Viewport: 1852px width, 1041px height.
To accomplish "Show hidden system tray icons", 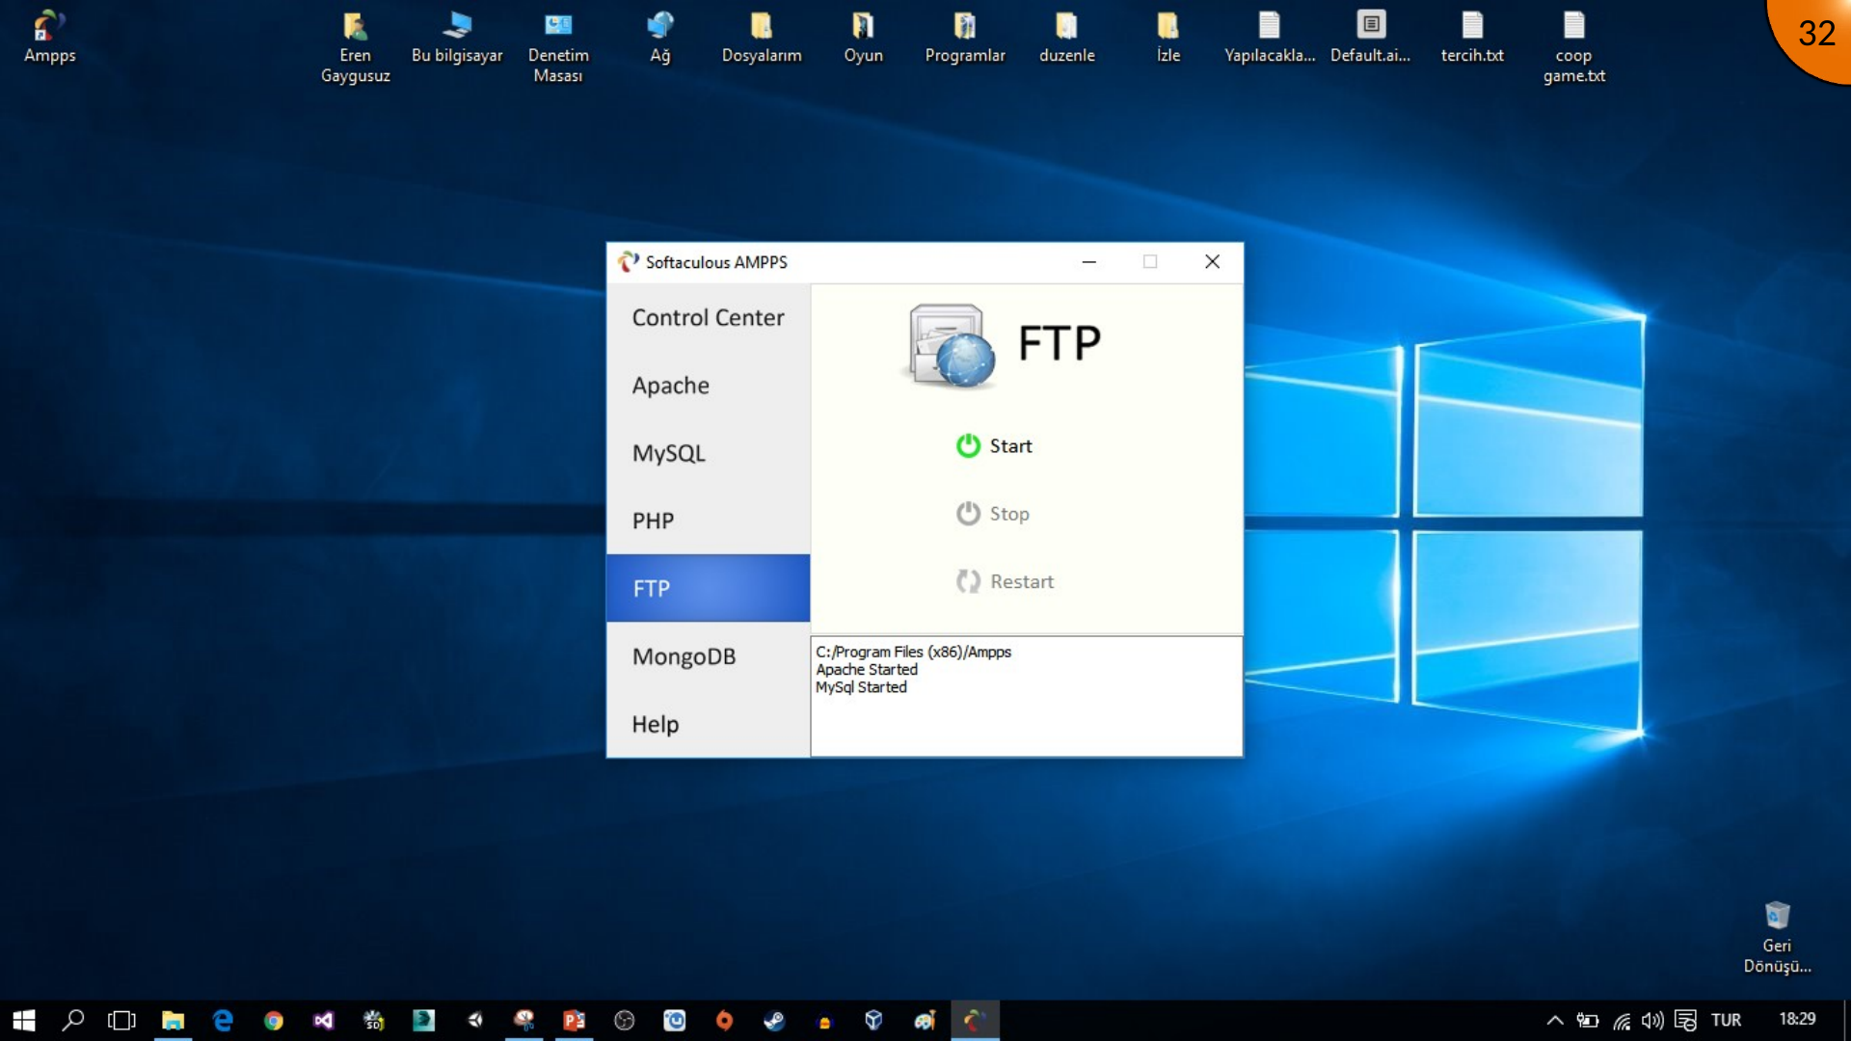I will 1554,1020.
